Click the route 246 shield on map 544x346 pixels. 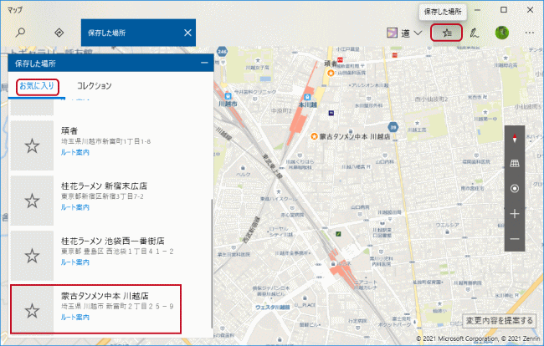tap(222, 52)
